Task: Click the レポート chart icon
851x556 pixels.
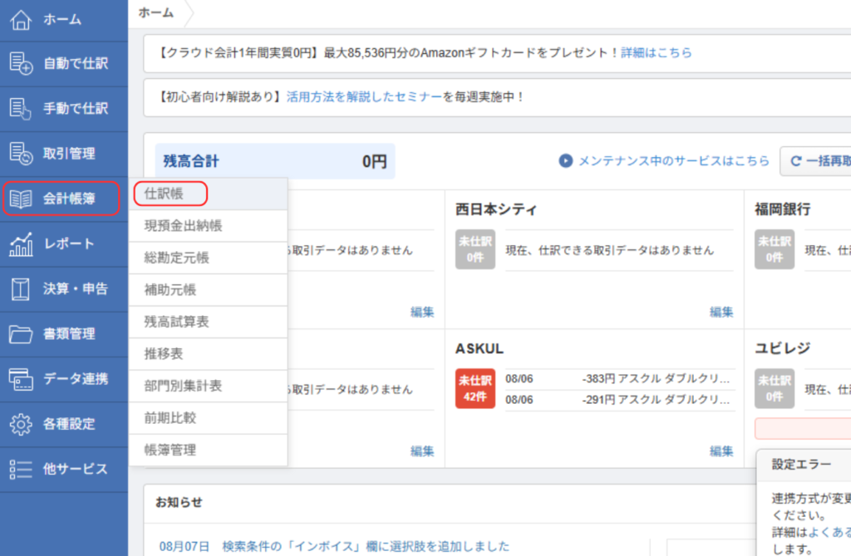Action: (21, 244)
